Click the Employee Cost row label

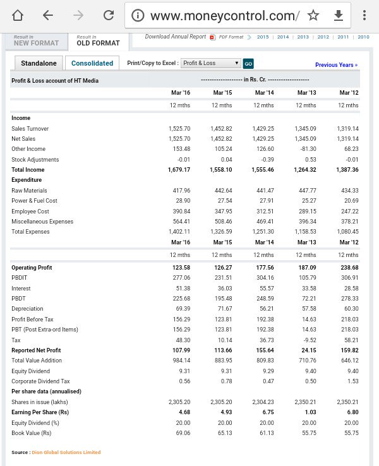(30, 212)
